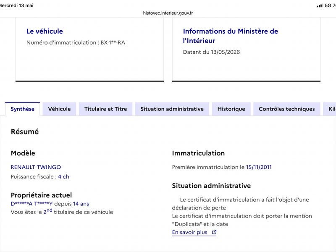
Task: Follow the En savoir plus link
Action: 190,232
